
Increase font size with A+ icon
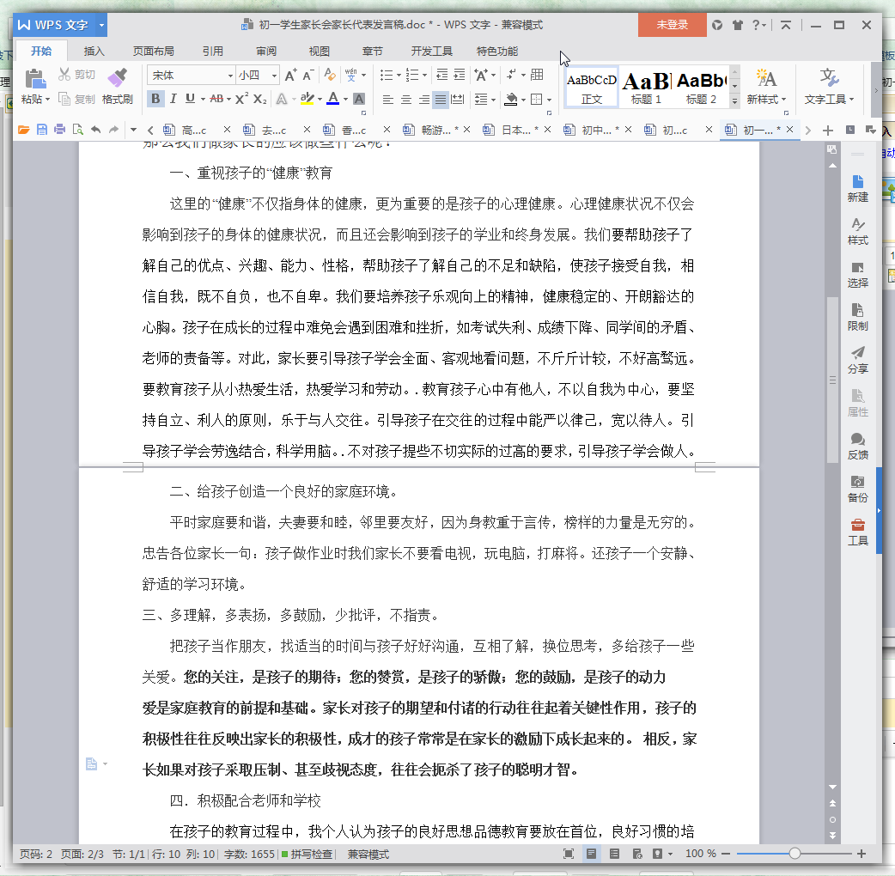point(290,75)
